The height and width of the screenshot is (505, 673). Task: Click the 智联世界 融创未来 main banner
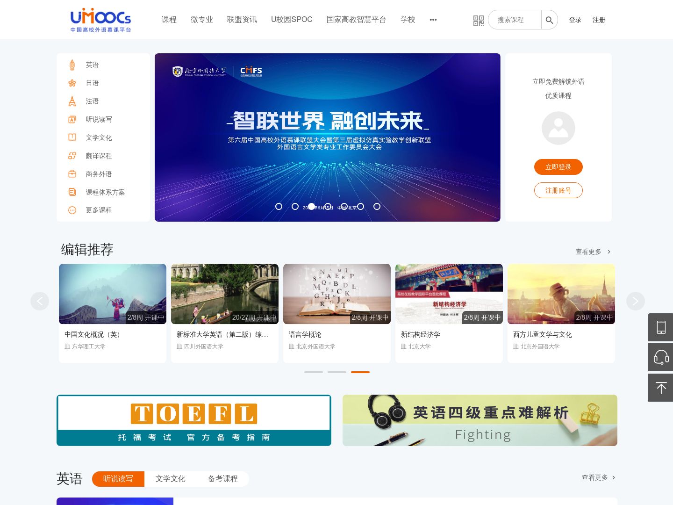328,137
